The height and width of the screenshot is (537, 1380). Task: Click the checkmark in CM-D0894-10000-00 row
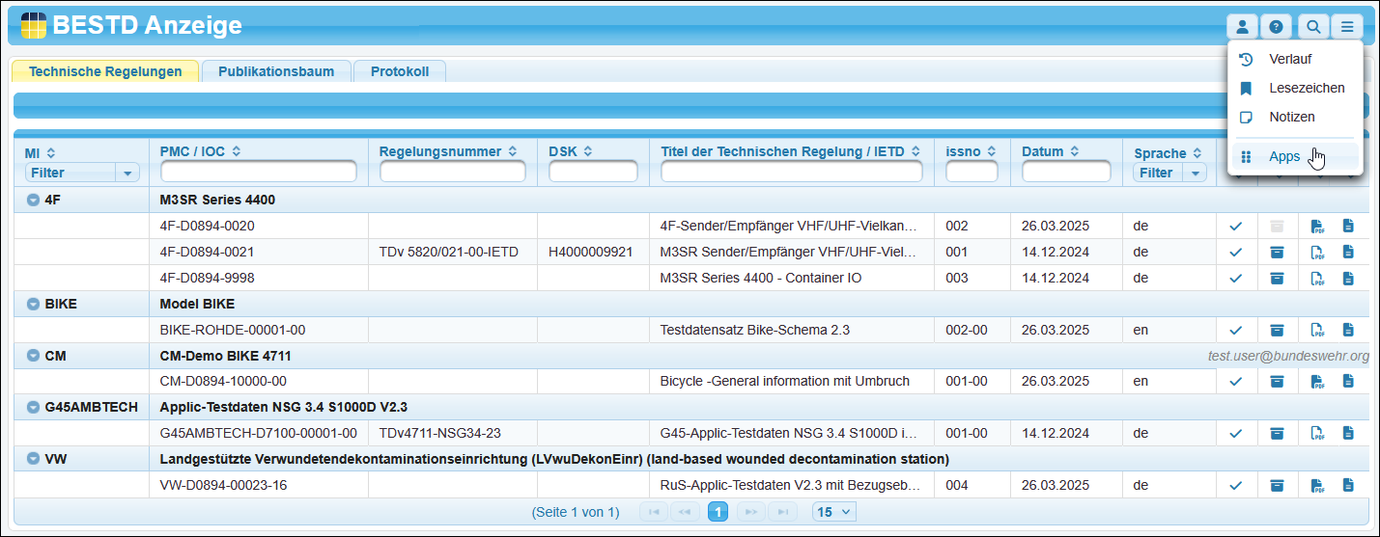click(1235, 382)
